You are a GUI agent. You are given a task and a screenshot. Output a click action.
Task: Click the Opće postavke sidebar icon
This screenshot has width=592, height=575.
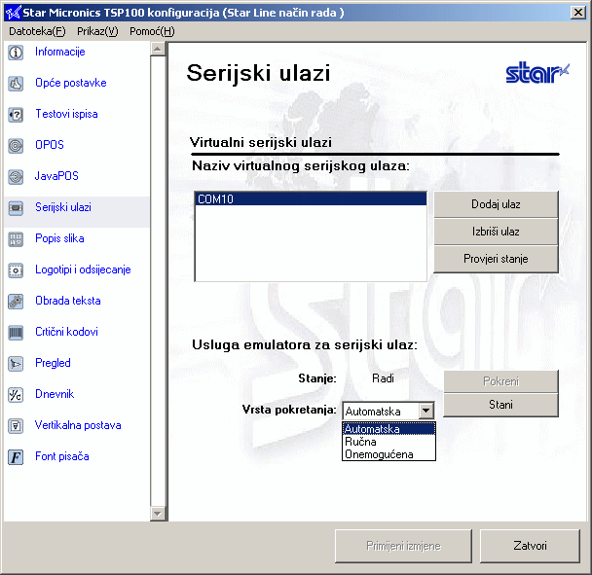click(x=16, y=84)
